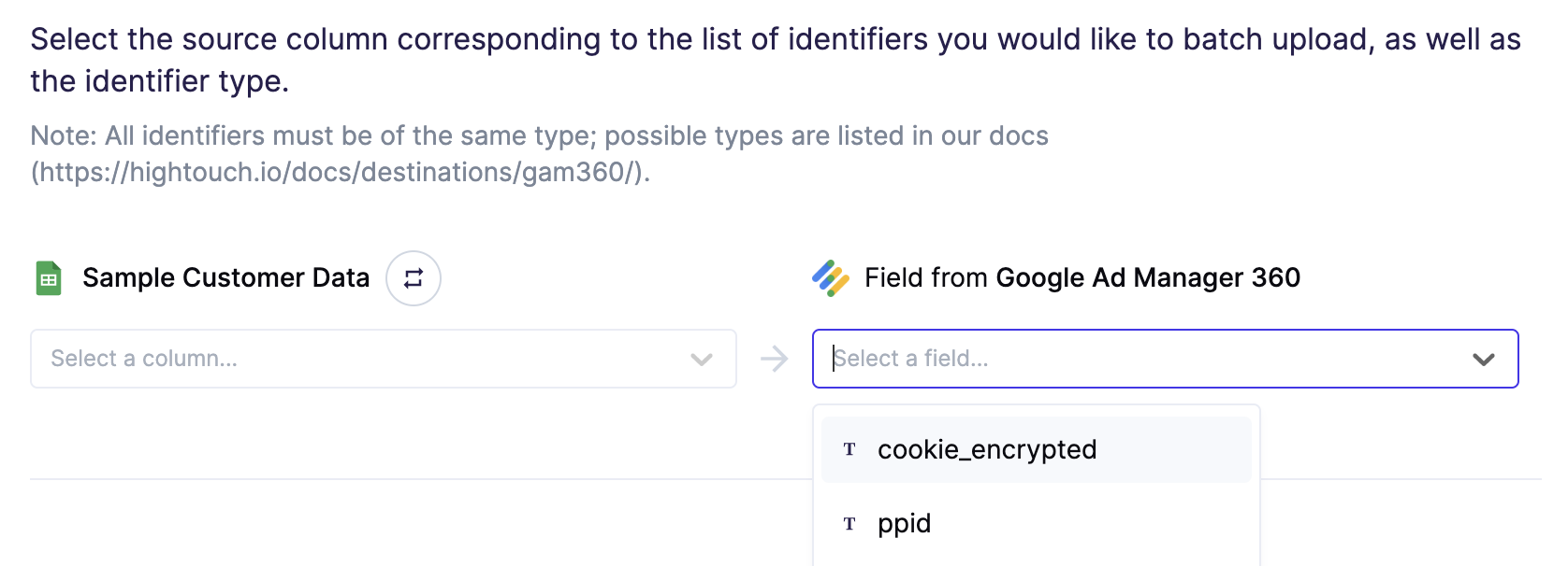Click the identifier batch upload instruction heading
This screenshot has height=566, width=1568.
[777, 60]
